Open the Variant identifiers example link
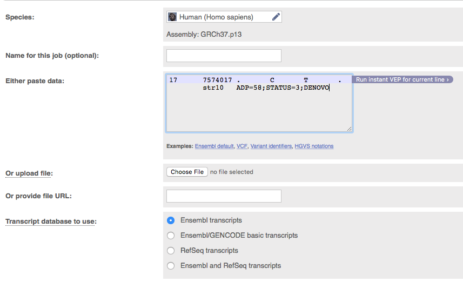The height and width of the screenshot is (282, 463). tap(271, 146)
